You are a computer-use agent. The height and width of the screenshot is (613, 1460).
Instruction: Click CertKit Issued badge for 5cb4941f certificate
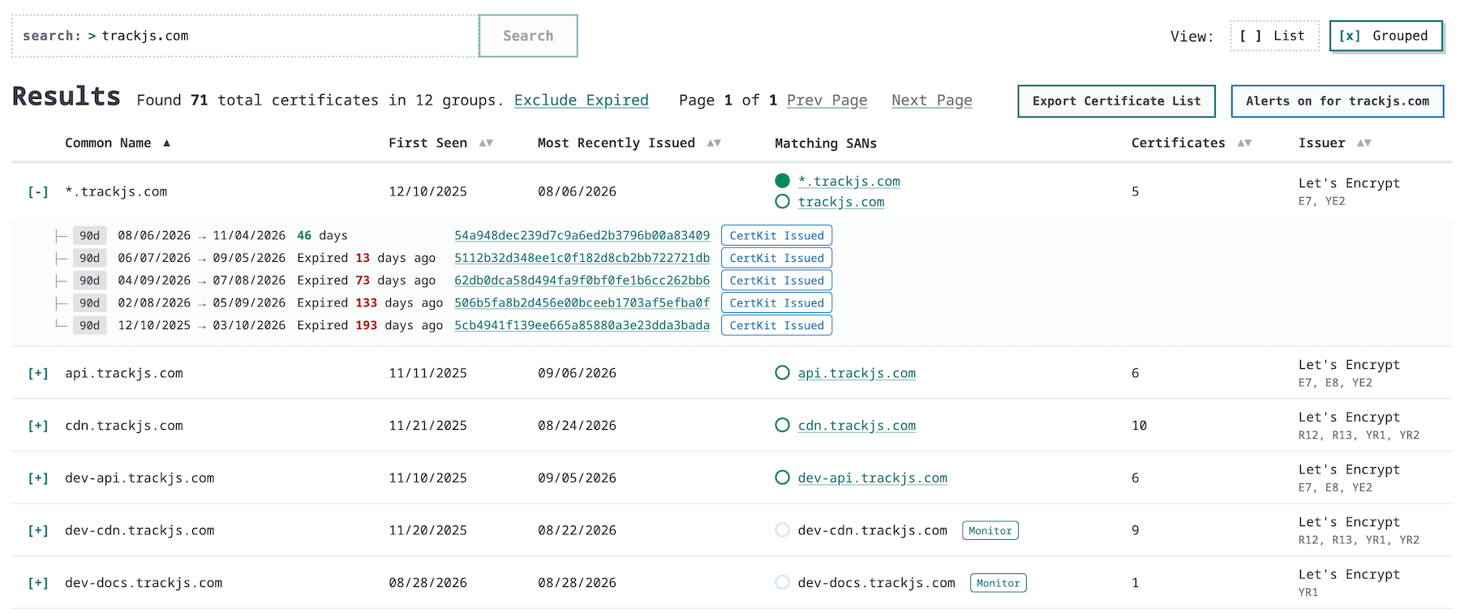[776, 325]
